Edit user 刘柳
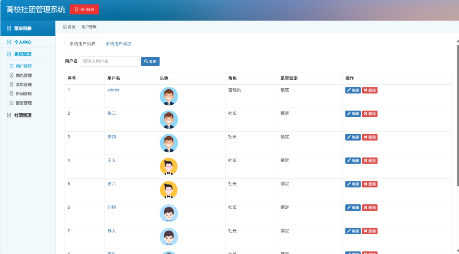Screen dimensions: 459x254 coord(353,208)
